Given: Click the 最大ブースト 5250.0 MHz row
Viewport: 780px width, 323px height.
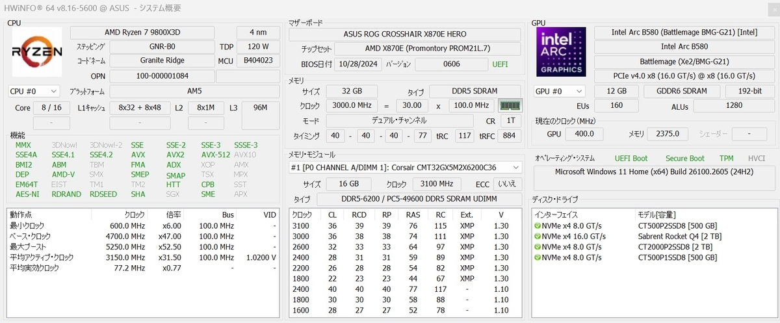Looking at the screenshot, I should click(144, 247).
